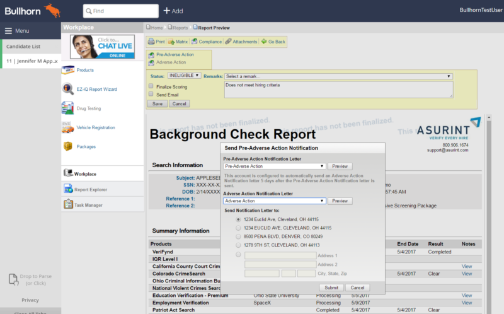Image resolution: width=504 pixels, height=314 pixels.
Task: Expand Adverse Action letter dropdown
Action: click(274, 201)
